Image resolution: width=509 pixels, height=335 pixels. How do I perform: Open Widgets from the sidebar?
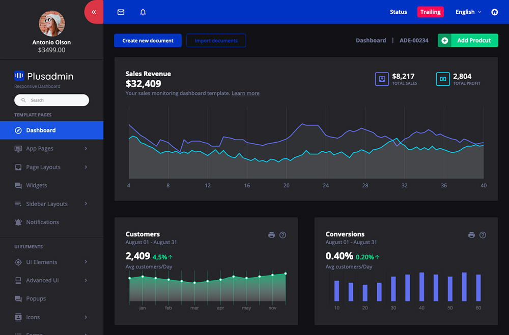point(37,186)
